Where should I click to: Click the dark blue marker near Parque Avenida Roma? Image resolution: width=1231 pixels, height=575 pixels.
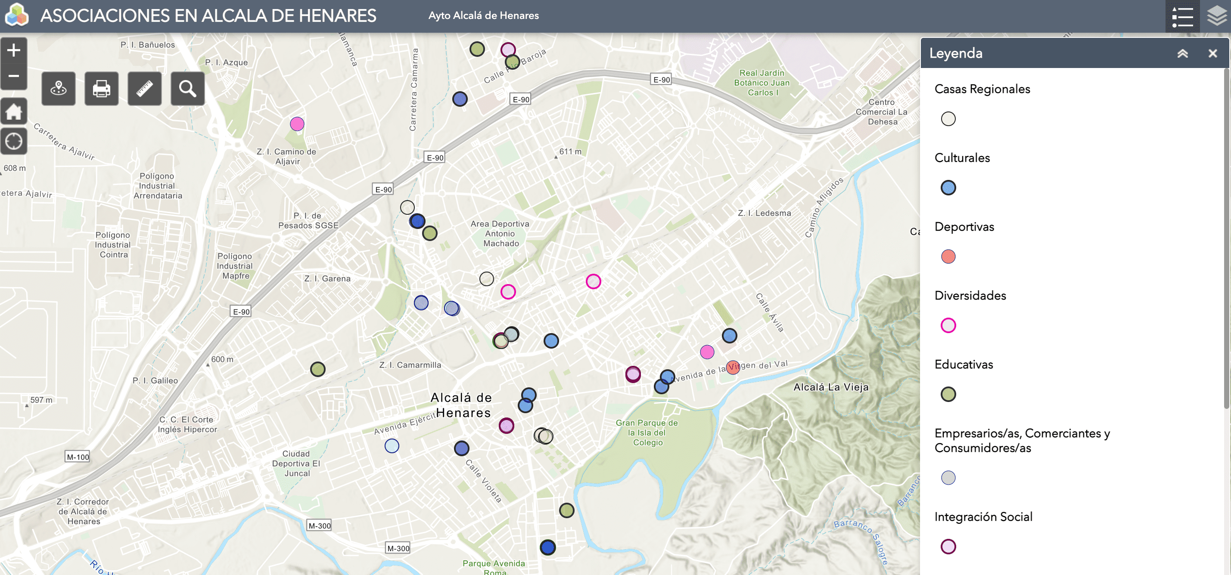click(547, 547)
